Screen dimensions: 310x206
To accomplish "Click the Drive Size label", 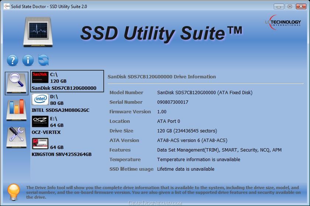I will coord(121,131).
